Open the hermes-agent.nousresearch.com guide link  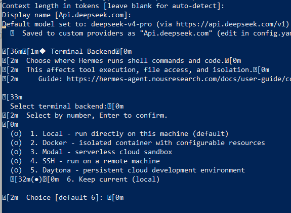179,79
